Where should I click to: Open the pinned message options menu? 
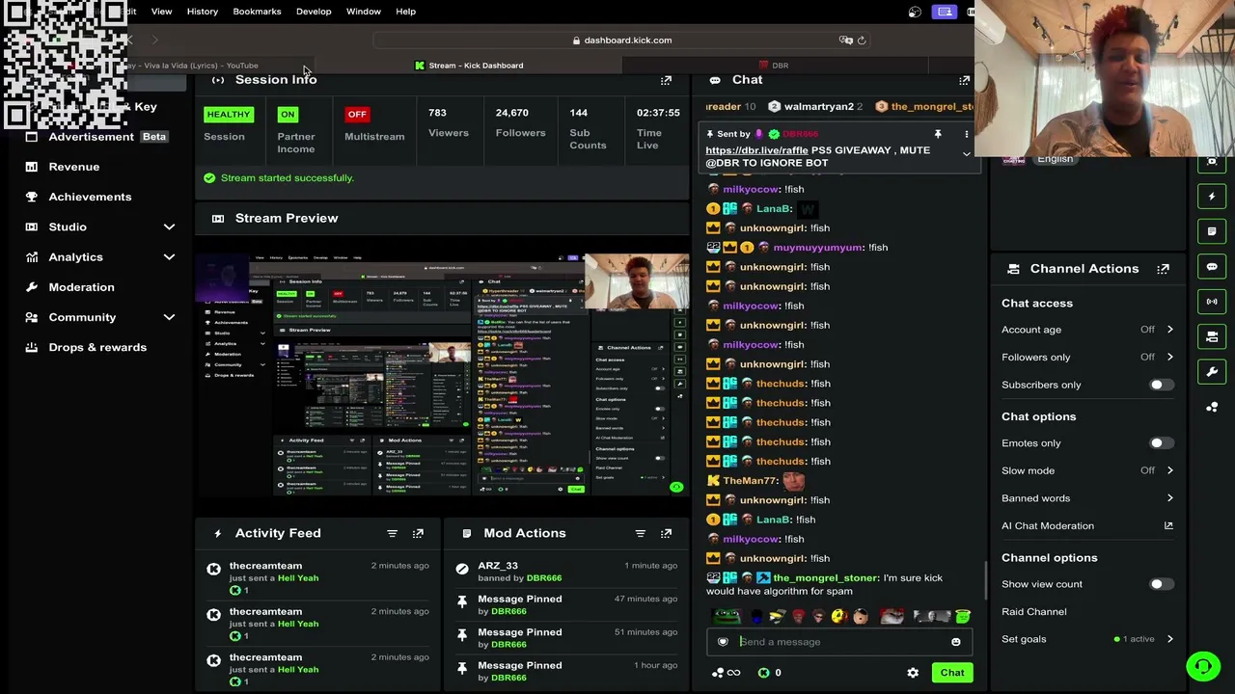[x=966, y=134]
